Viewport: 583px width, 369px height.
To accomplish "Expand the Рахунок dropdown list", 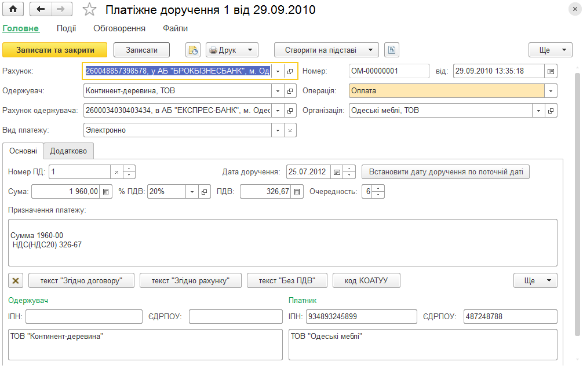I will [x=278, y=71].
